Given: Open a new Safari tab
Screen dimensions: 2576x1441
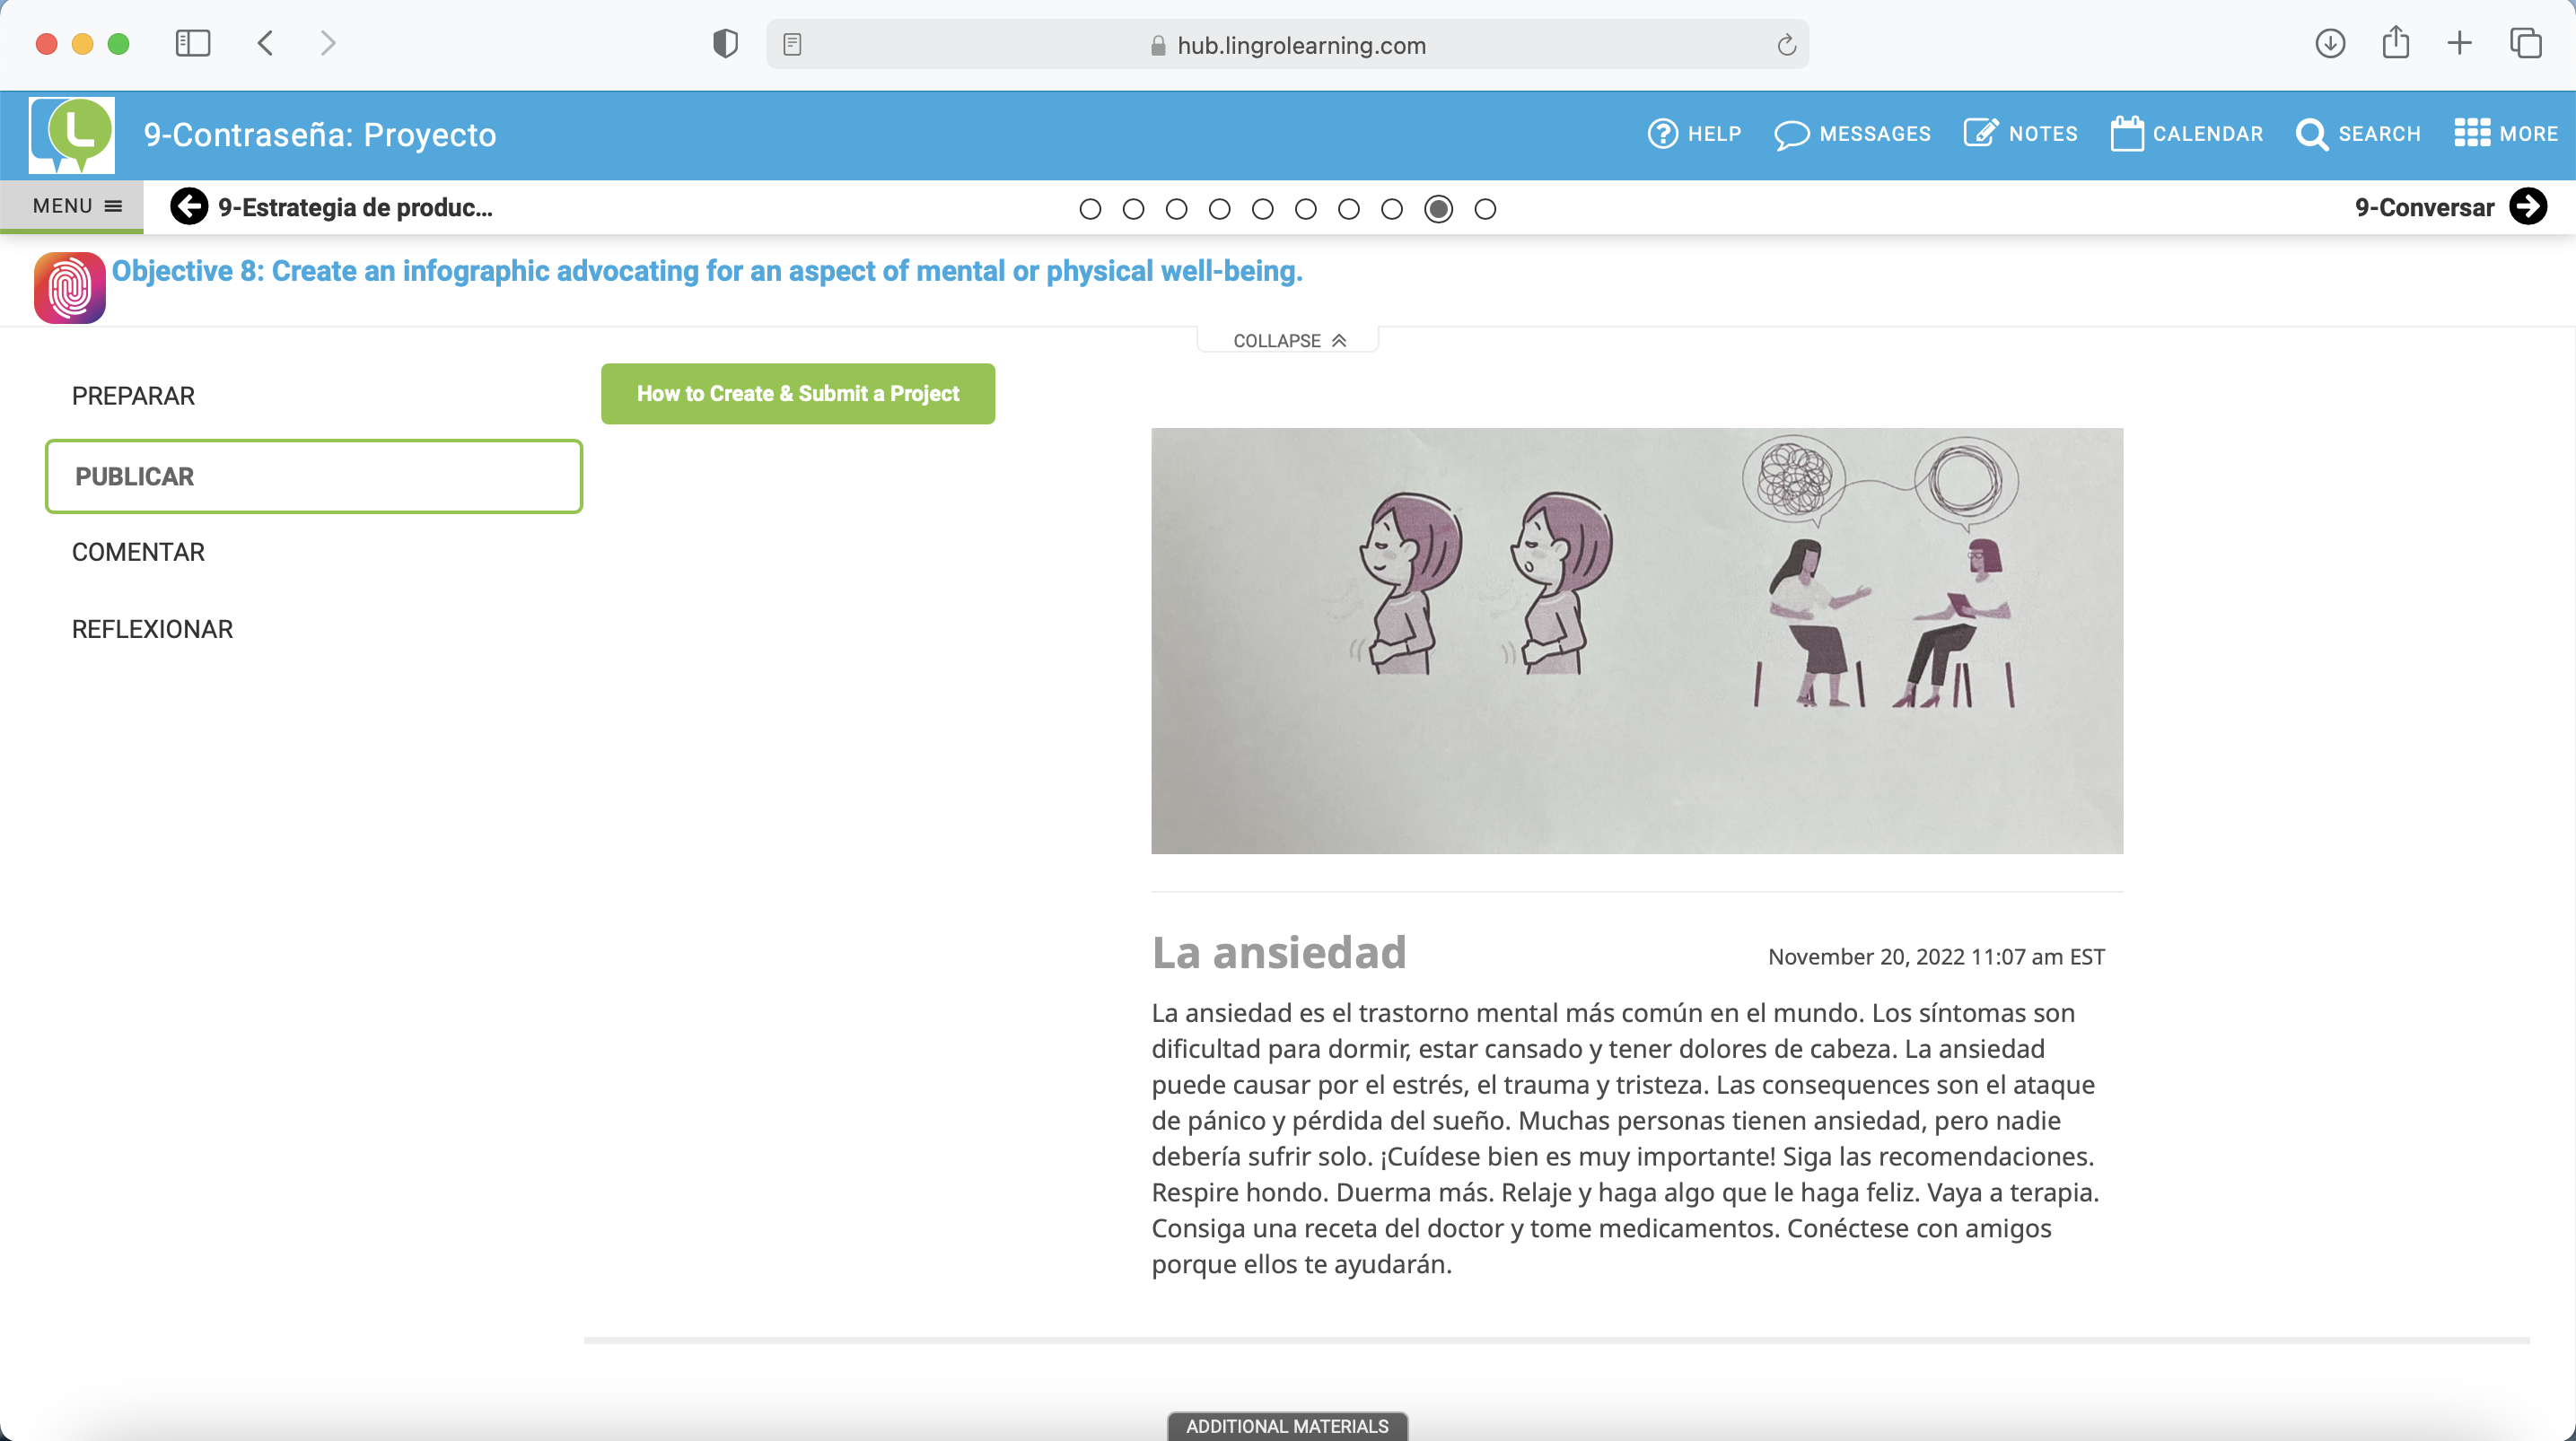Looking at the screenshot, I should click(x=2459, y=43).
